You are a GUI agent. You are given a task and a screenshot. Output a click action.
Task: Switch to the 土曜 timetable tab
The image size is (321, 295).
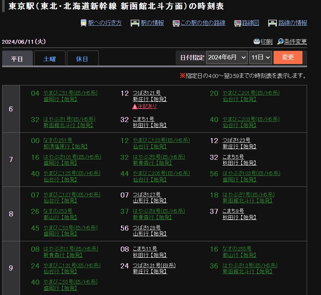(50, 59)
